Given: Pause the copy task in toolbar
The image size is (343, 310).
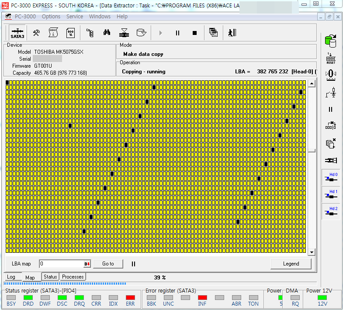Looking at the screenshot, I should (x=177, y=33).
